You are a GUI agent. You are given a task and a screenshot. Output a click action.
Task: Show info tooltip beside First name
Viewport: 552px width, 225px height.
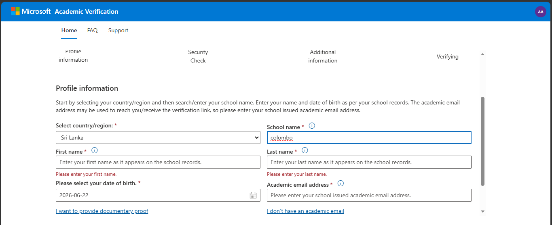(95, 150)
